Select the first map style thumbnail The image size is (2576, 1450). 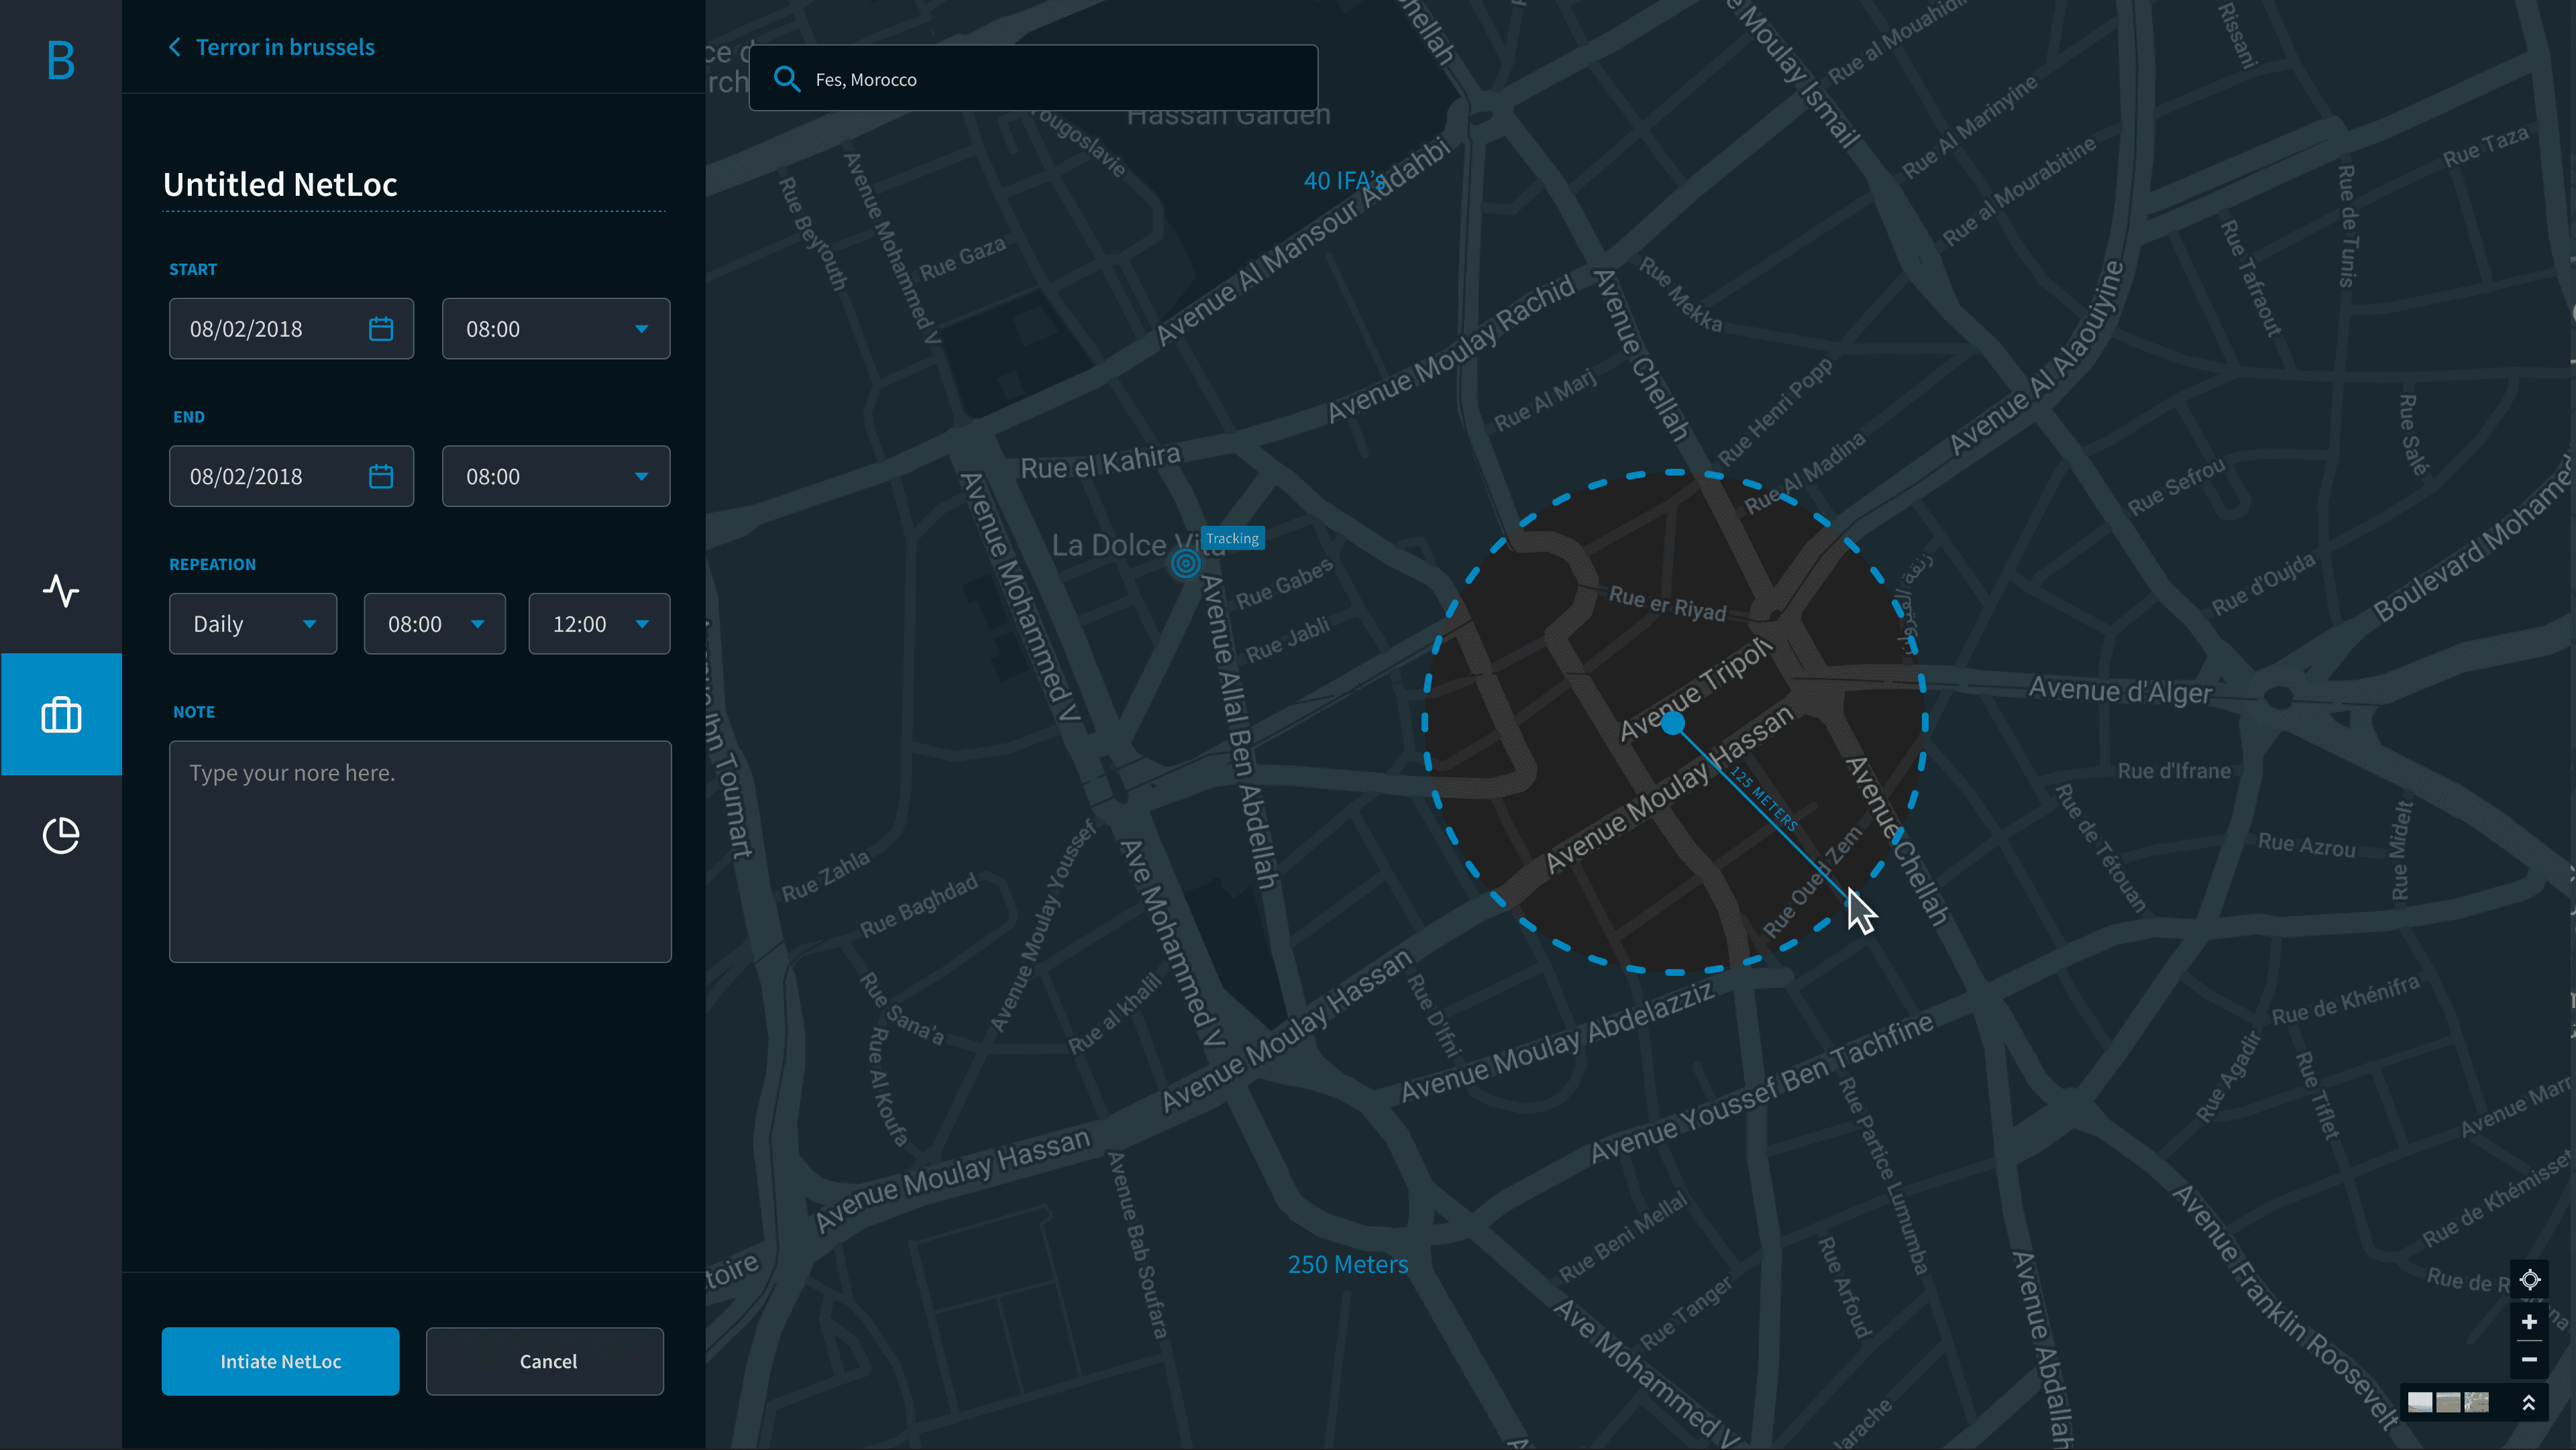pyautogui.click(x=2420, y=1402)
